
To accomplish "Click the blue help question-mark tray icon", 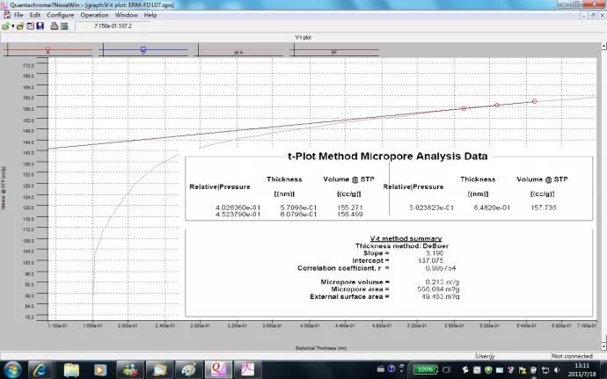I will tap(391, 368).
